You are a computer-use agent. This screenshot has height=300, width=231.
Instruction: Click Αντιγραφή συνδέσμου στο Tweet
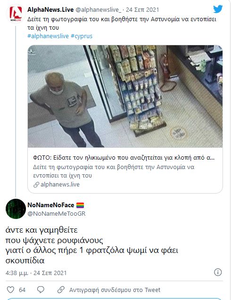[x=115, y=290]
